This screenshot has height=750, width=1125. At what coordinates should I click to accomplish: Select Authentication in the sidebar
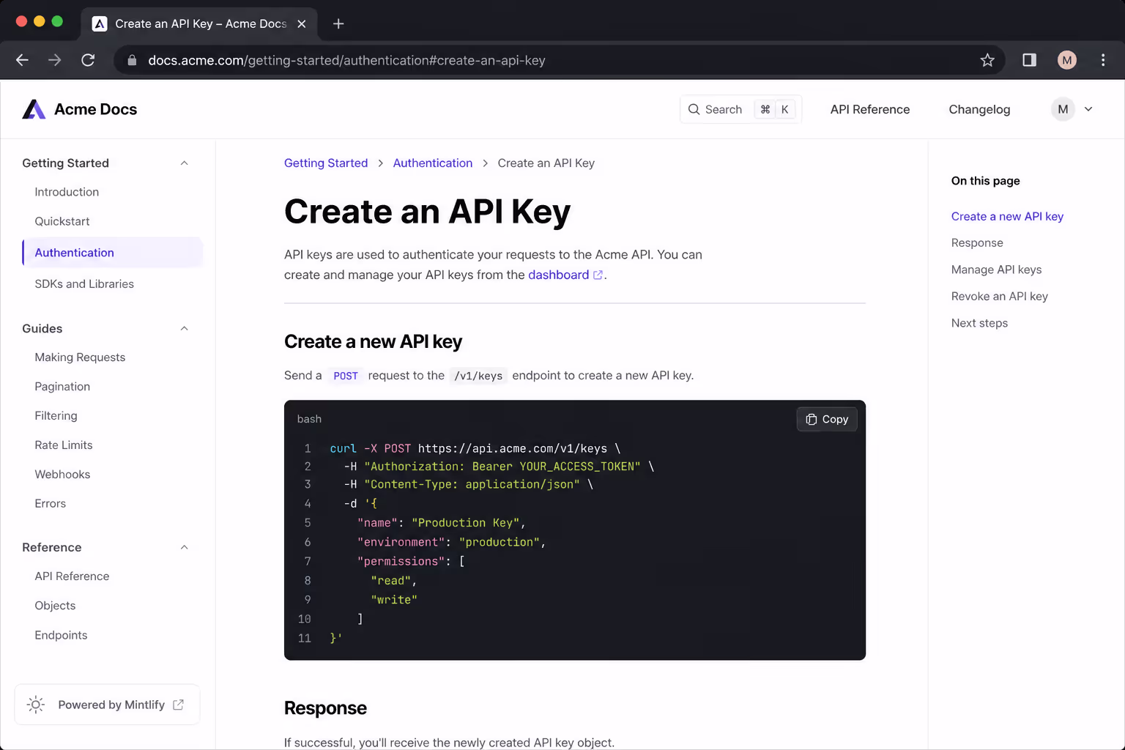coord(113,253)
